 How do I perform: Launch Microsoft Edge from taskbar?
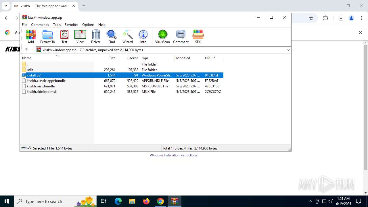click(118, 201)
